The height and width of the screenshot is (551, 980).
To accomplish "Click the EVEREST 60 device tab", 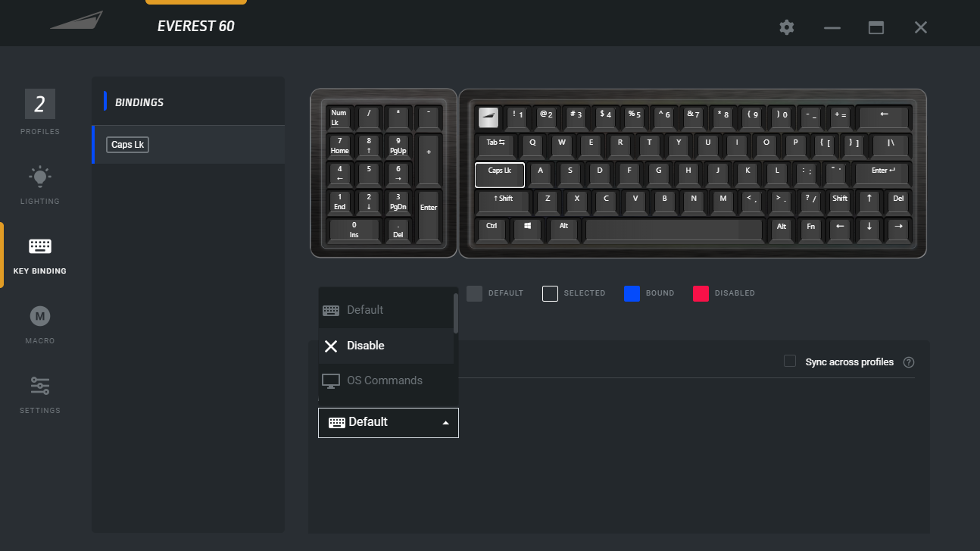I will (196, 26).
